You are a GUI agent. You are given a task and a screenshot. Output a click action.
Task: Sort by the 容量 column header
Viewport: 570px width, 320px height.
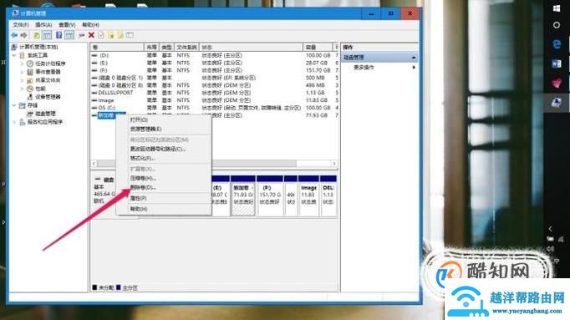click(x=318, y=48)
